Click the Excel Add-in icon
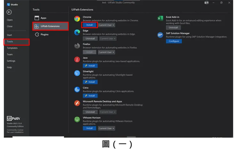 (160, 19)
